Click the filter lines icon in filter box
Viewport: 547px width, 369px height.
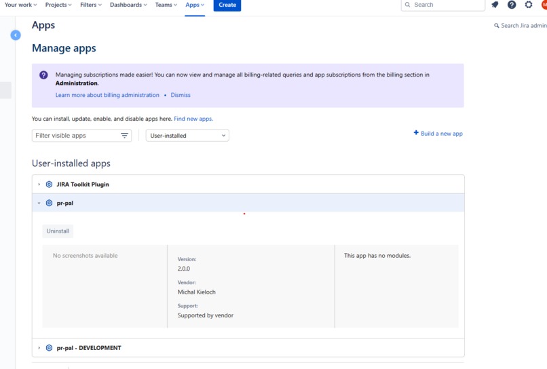(x=125, y=136)
